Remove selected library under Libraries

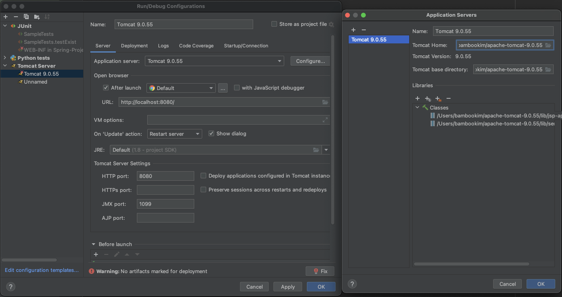click(449, 98)
